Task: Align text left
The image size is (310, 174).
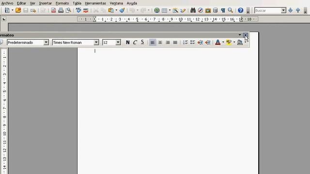Action: coord(153,43)
